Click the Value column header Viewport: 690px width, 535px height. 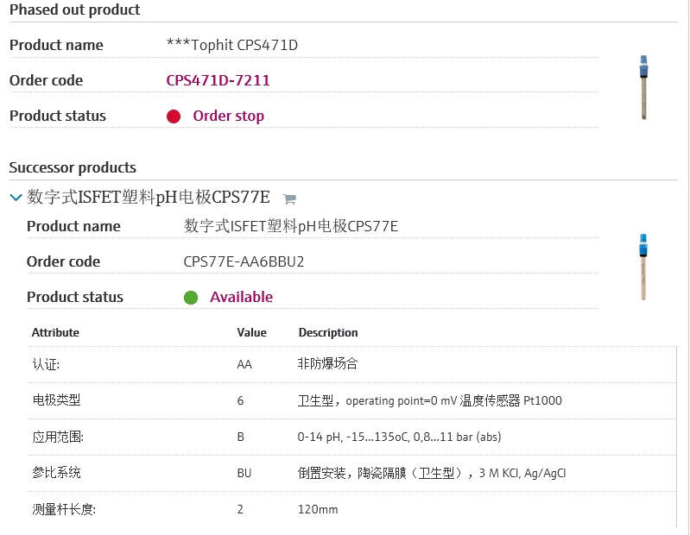click(x=251, y=332)
